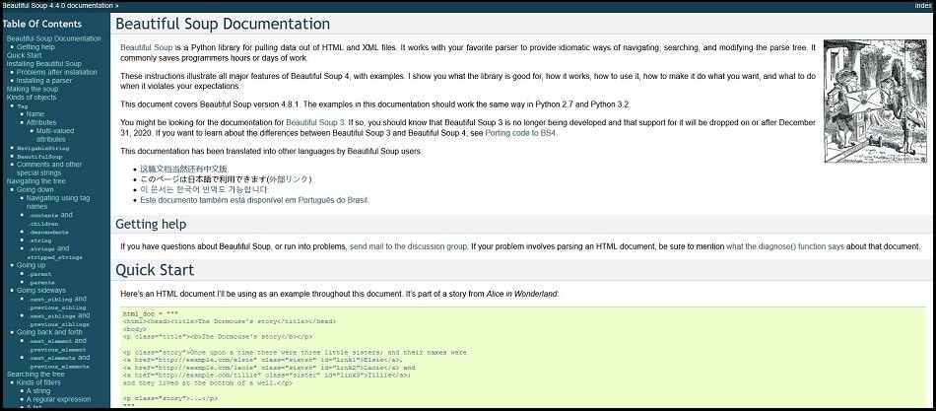Open 'Navigating using tag names' entry

(58, 201)
